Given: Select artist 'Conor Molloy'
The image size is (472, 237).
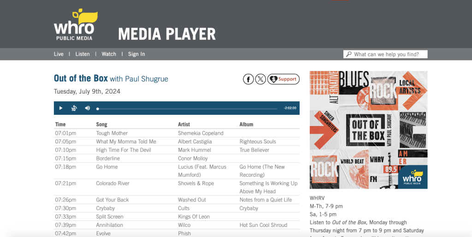Looking at the screenshot, I should pos(193,159).
